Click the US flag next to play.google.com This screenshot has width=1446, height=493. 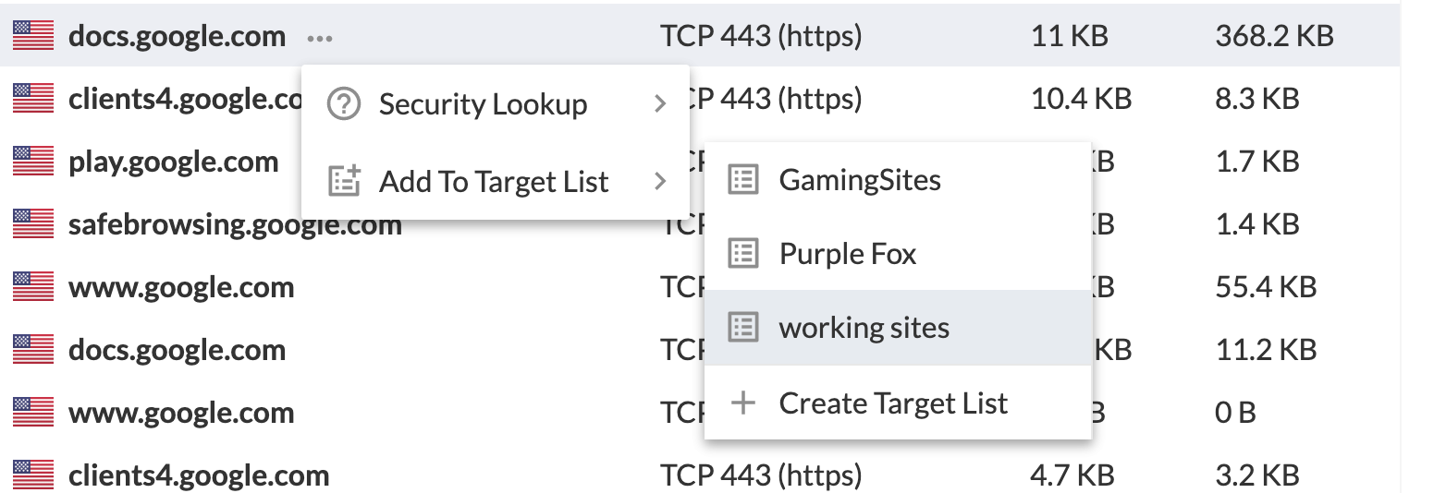point(33,162)
